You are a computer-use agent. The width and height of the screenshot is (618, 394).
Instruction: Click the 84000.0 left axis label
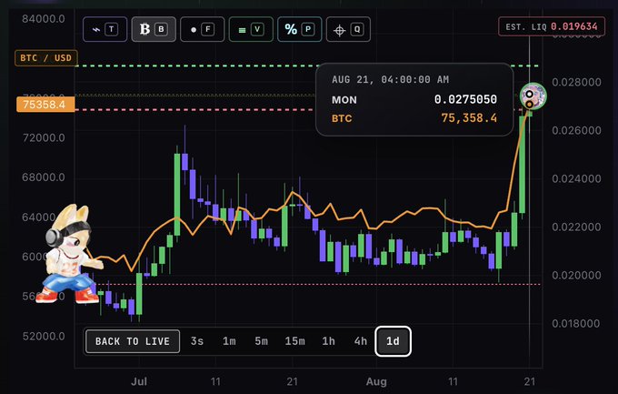pos(44,19)
